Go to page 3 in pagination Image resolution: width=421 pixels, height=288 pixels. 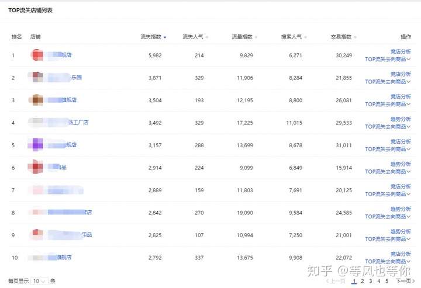(x=371, y=281)
